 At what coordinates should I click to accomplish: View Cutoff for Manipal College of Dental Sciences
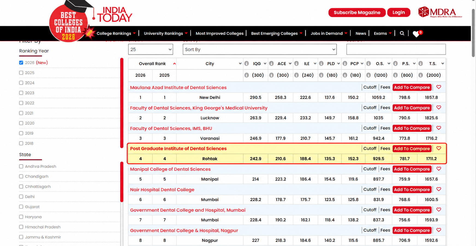pyautogui.click(x=370, y=169)
